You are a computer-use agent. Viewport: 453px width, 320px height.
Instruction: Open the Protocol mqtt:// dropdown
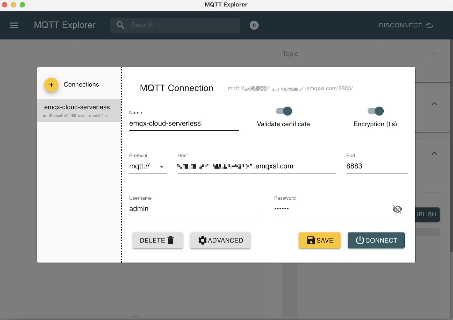coord(148,166)
